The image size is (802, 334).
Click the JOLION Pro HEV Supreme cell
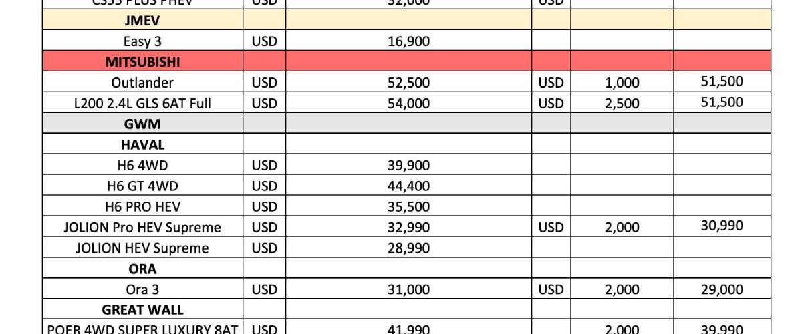tap(143, 228)
